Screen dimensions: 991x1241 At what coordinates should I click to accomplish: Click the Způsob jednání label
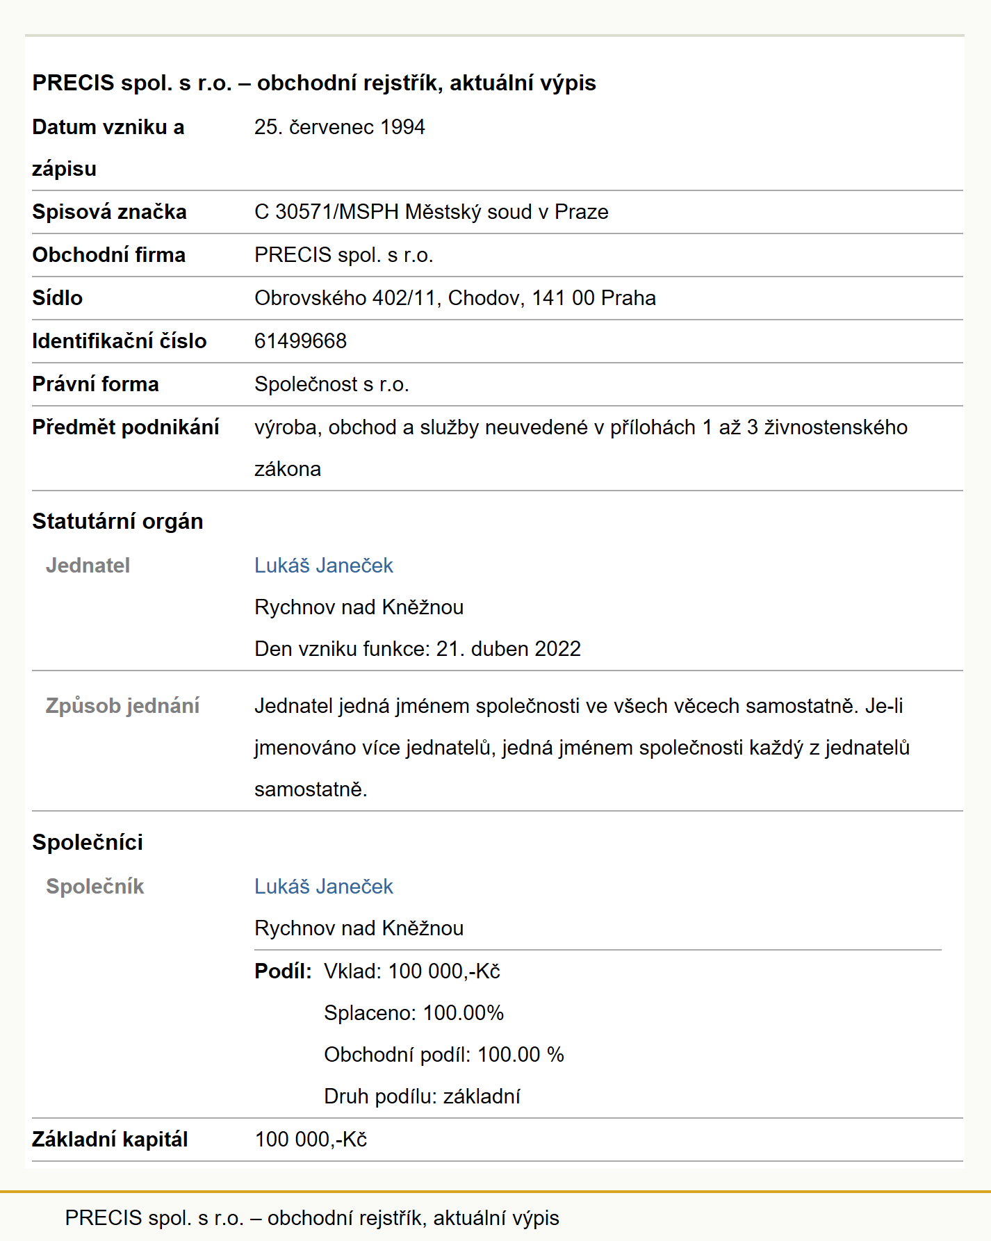point(122,706)
